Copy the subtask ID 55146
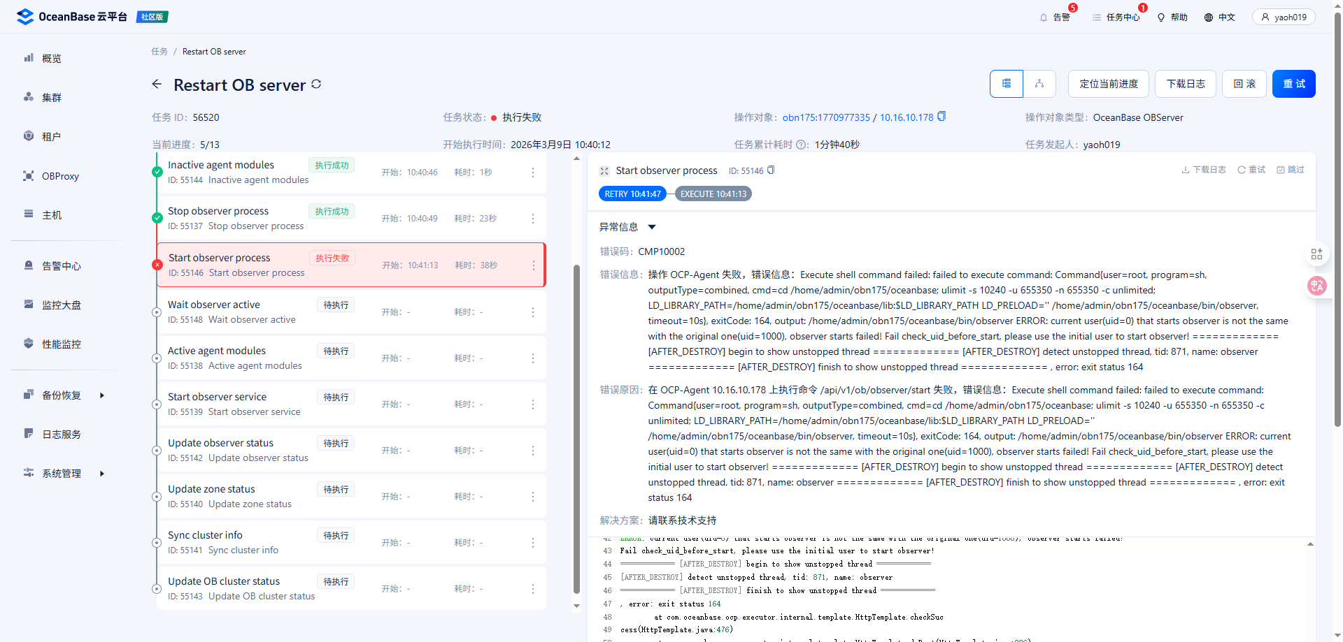Image resolution: width=1343 pixels, height=642 pixels. 771,170
